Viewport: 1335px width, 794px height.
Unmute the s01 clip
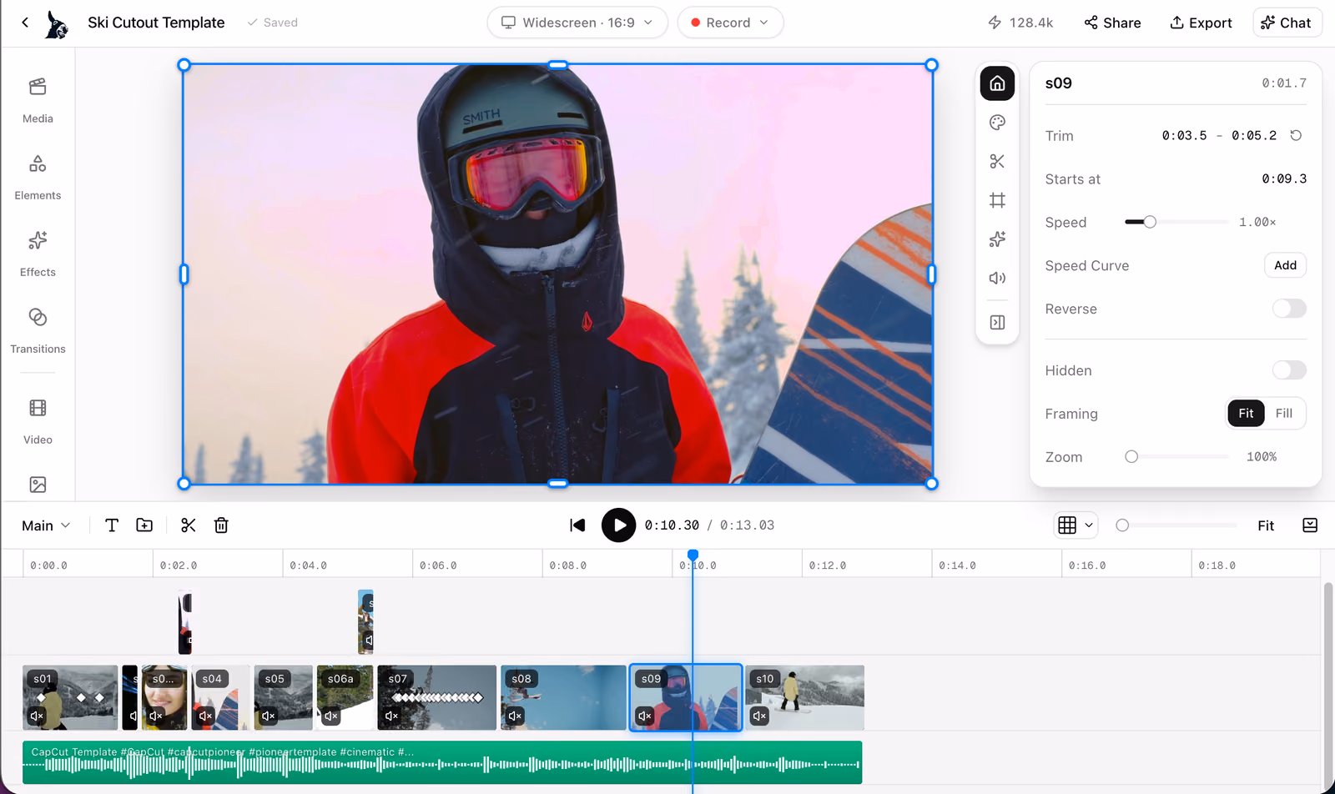(x=37, y=716)
